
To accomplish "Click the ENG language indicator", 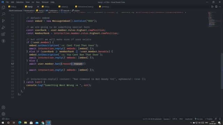I will click(x=207, y=123).
